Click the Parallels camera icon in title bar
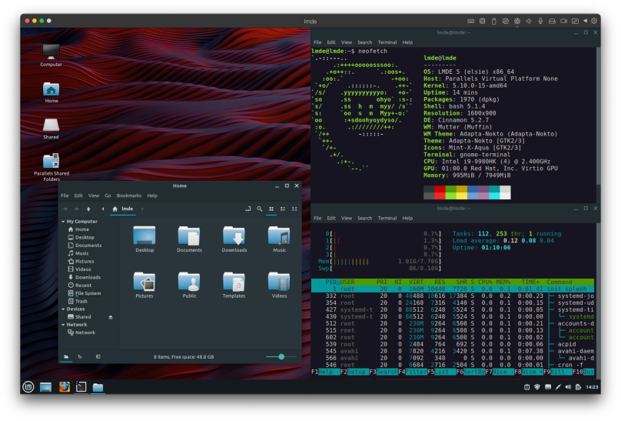This screenshot has width=621, height=421. [x=563, y=21]
